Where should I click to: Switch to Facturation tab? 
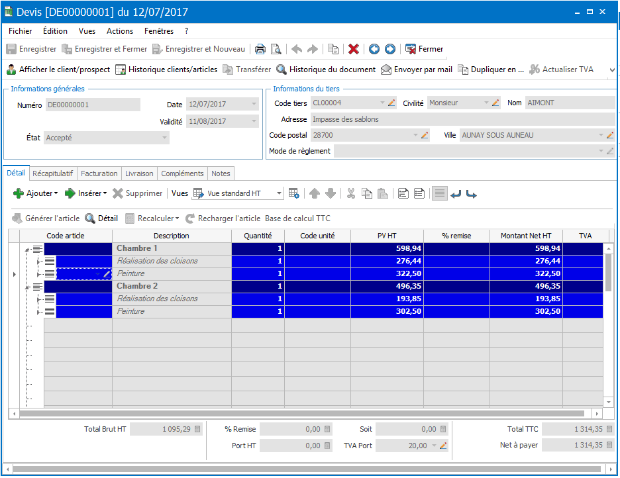click(99, 173)
